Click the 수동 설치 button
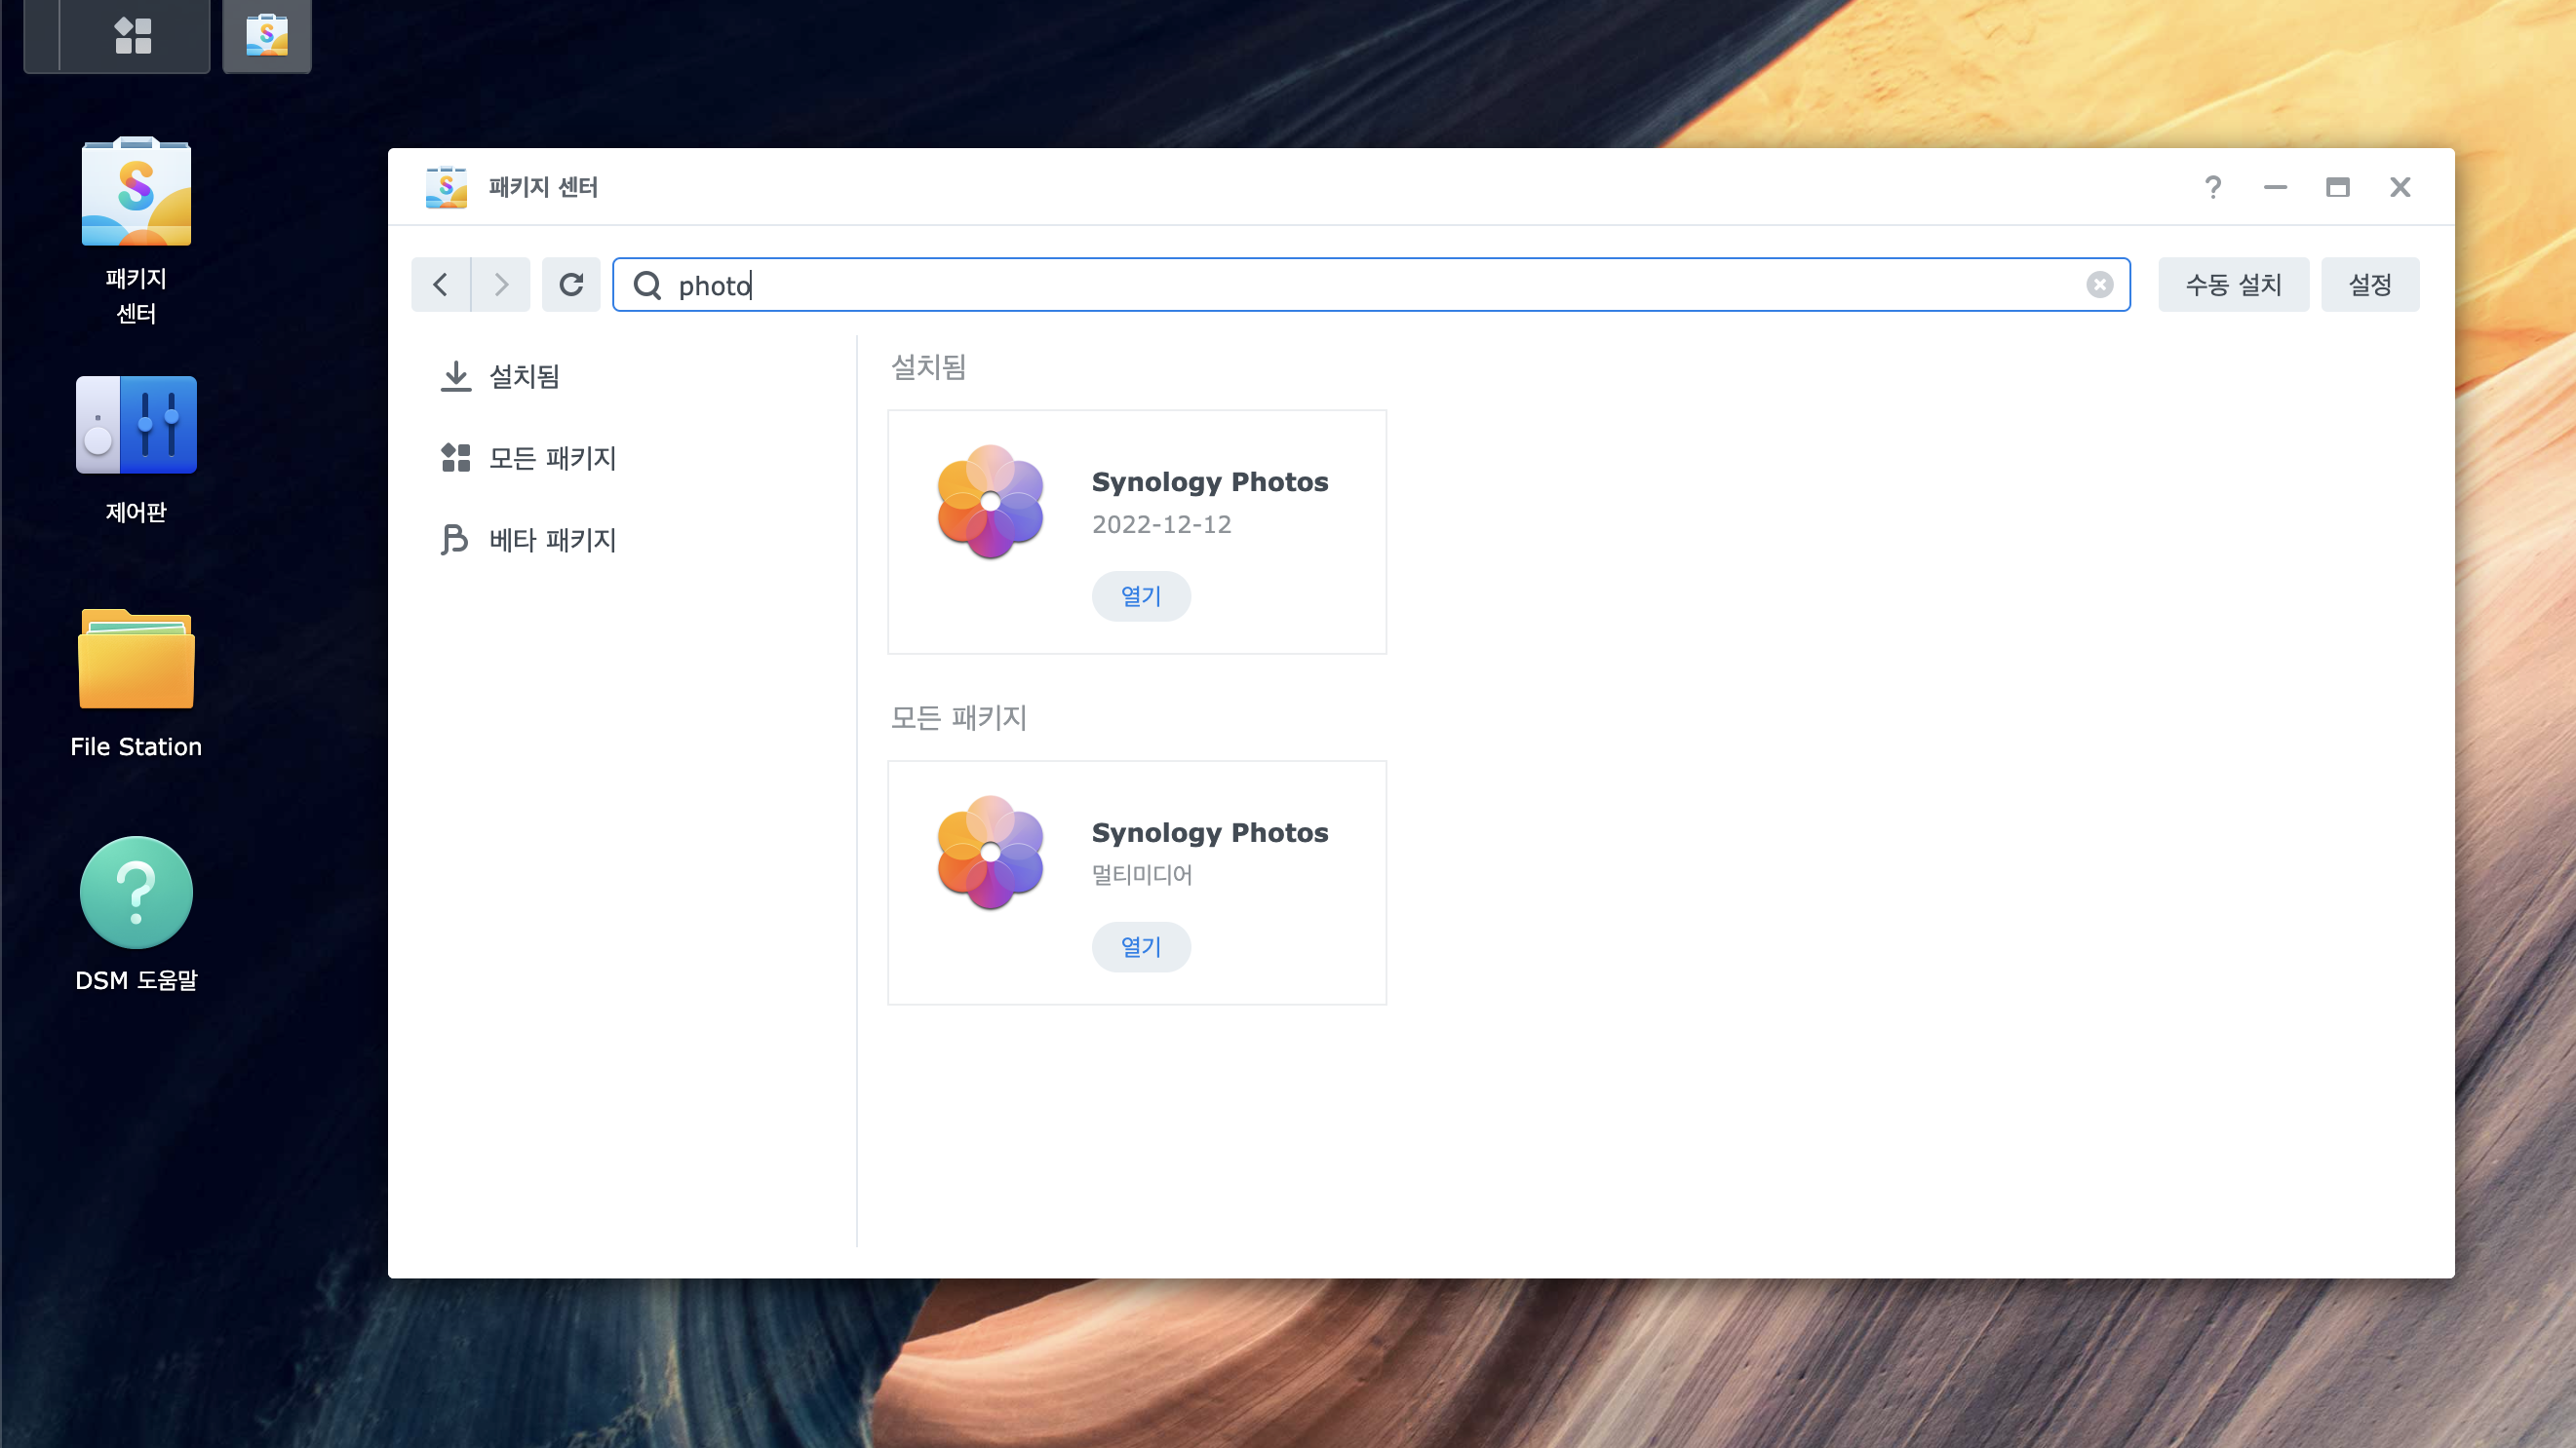 tap(2233, 285)
